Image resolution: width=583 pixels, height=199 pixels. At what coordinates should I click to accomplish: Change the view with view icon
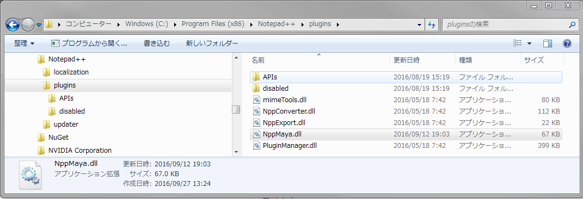click(x=518, y=43)
